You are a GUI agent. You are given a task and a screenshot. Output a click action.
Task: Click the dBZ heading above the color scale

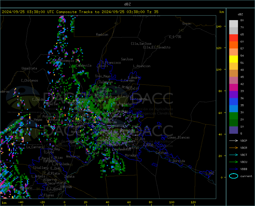click(x=240, y=14)
